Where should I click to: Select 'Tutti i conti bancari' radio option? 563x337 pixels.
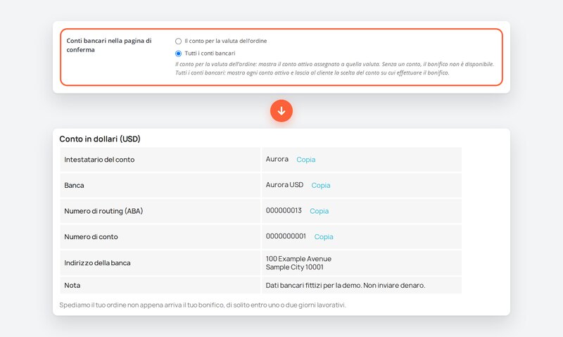(x=178, y=53)
